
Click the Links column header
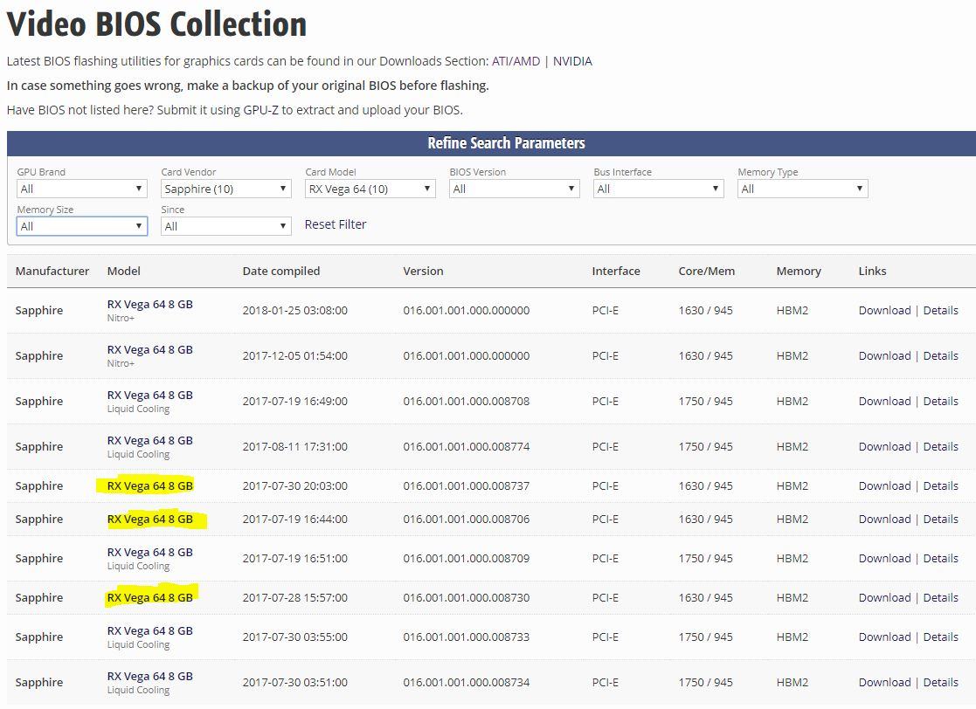[x=872, y=272]
